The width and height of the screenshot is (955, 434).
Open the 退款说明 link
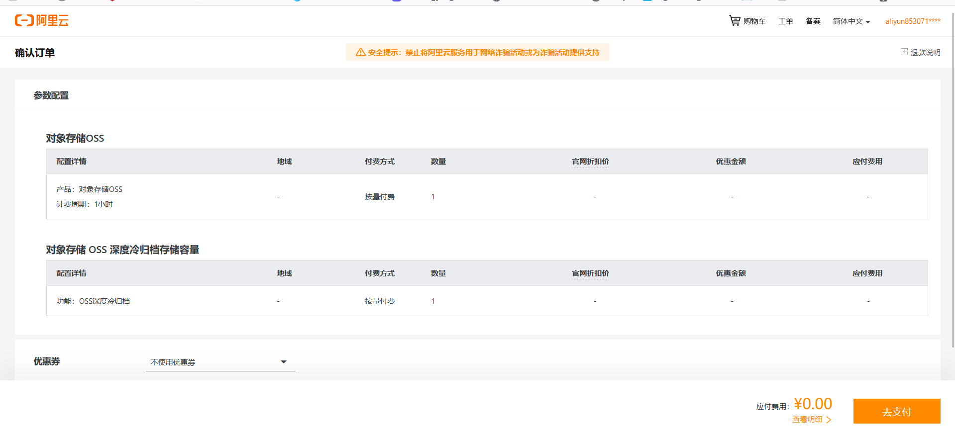point(926,52)
